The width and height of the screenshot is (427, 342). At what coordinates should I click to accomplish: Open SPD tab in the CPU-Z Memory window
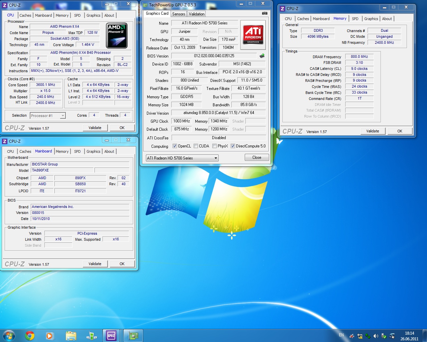pos(355,19)
